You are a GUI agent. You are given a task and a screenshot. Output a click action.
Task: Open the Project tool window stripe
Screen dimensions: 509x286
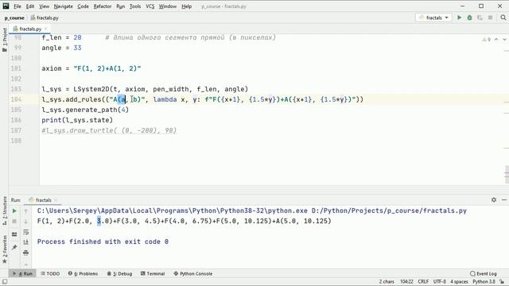click(x=4, y=40)
